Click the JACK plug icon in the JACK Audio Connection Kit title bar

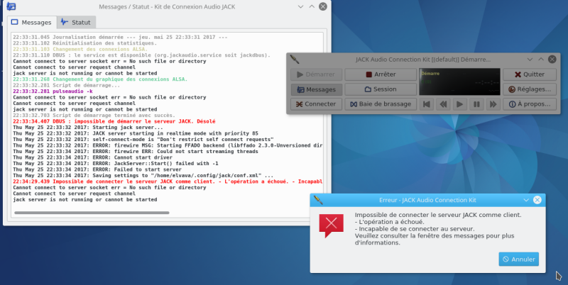coord(295,59)
